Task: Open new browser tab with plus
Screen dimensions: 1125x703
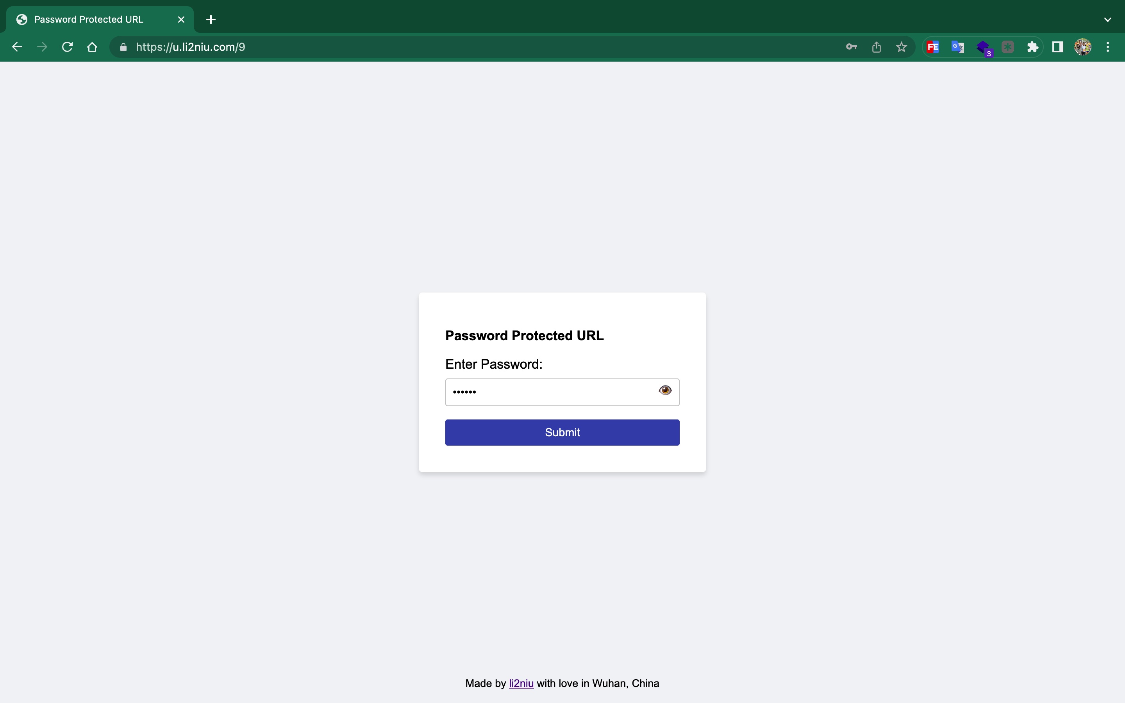Action: 211,20
